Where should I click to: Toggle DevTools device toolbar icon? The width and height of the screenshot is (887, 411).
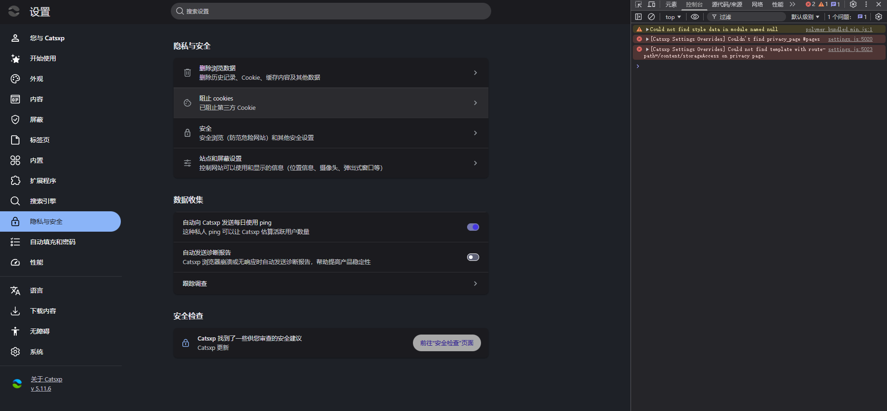coord(651,4)
